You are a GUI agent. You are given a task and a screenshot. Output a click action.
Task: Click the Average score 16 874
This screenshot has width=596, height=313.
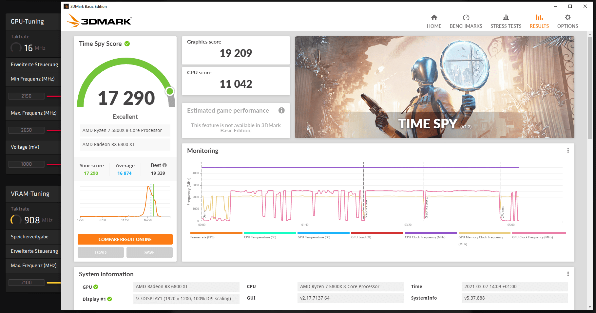pos(125,173)
